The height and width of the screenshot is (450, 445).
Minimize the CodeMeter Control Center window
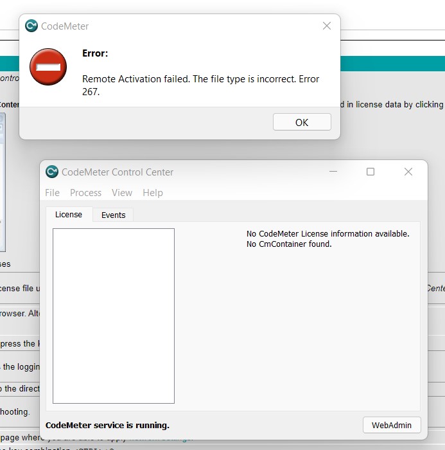tap(333, 172)
